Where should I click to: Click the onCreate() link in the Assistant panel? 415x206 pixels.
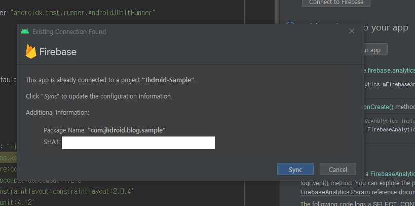379,107
